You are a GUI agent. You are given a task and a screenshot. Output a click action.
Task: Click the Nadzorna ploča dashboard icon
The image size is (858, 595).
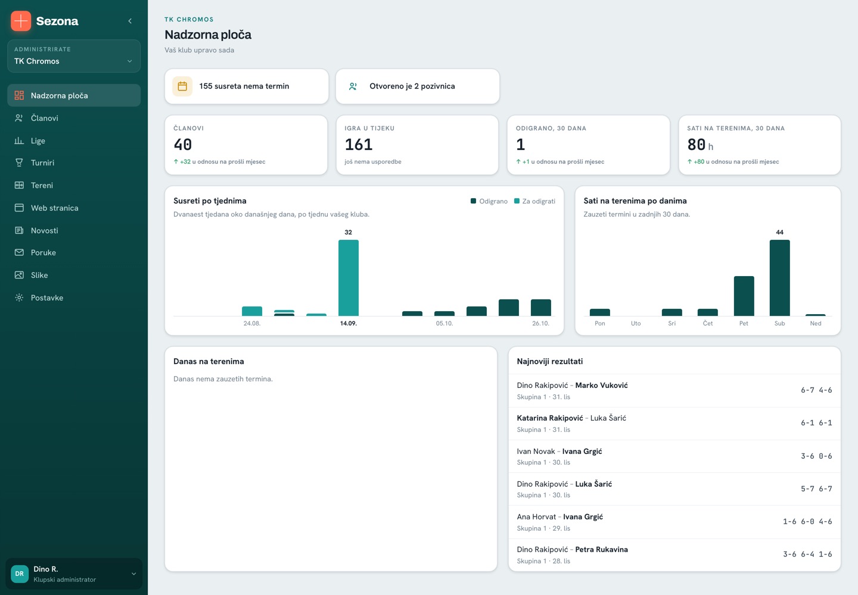pos(19,95)
